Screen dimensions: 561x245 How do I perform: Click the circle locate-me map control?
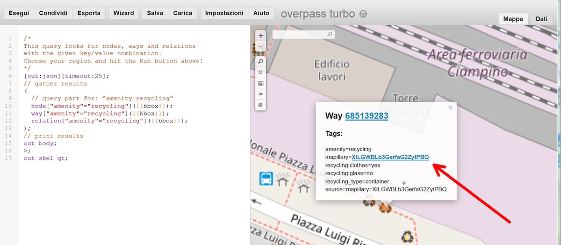coord(260,72)
